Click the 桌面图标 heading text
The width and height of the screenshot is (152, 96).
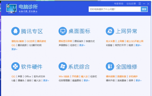tap(79, 31)
